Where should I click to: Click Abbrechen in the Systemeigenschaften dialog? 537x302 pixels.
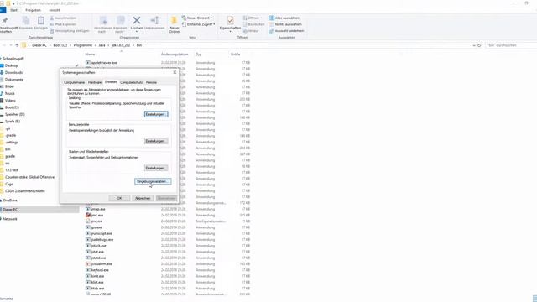click(143, 198)
